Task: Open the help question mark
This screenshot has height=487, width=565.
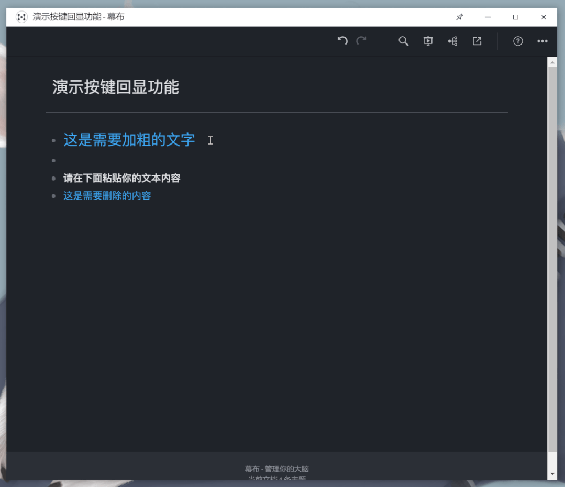Action: (x=518, y=41)
